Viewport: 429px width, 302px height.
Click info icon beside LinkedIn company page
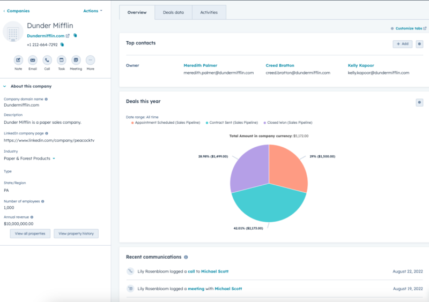point(47,133)
